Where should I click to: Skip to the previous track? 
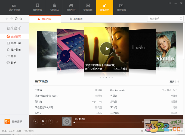[x=36, y=121]
